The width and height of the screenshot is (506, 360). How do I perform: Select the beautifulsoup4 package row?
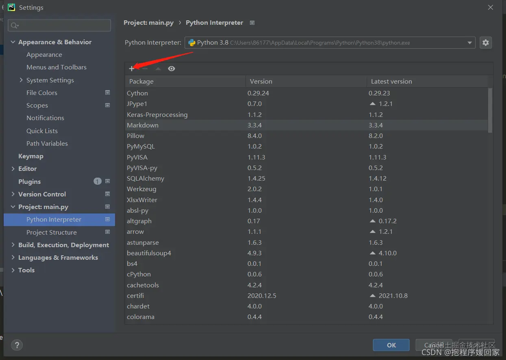307,253
